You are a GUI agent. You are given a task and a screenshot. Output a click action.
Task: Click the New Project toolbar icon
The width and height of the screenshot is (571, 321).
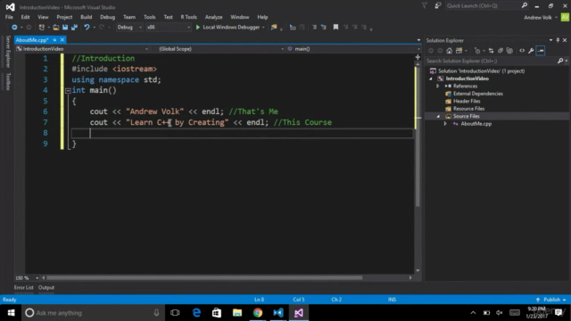click(42, 28)
